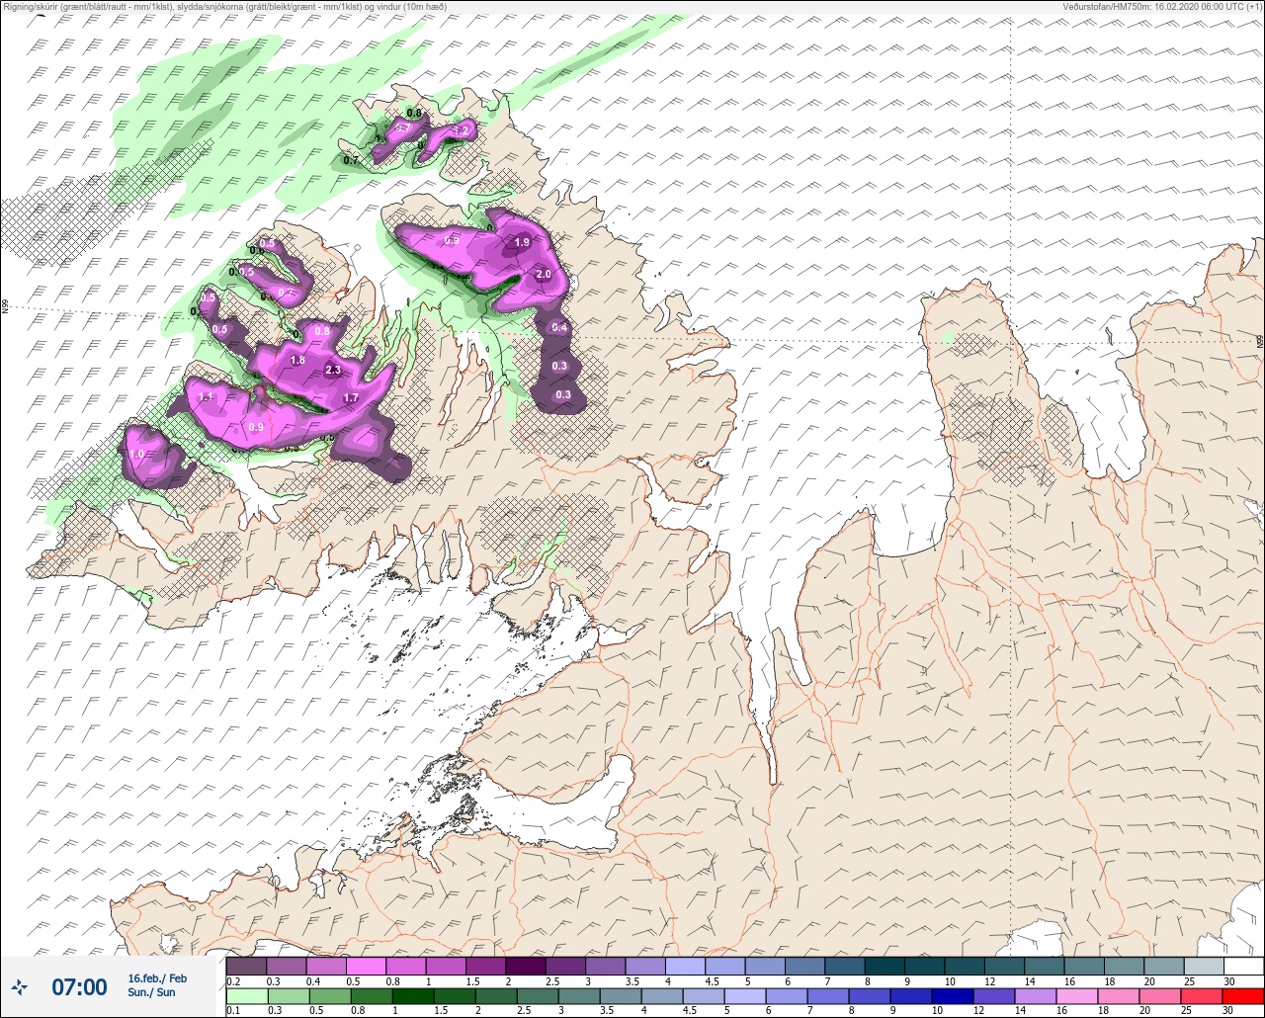Screen dimensions: 1265x1018
Task: Pick lower legend dark green swatch between 1 and 1.5
Action: 413,996
